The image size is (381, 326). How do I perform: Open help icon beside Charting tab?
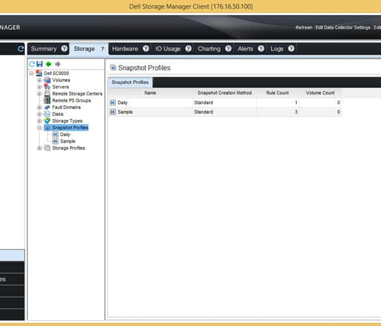point(228,49)
